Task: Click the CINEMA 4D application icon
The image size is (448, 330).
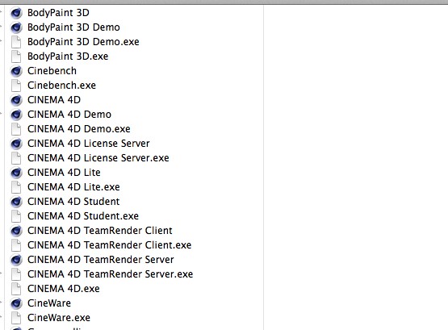Action: 16,100
